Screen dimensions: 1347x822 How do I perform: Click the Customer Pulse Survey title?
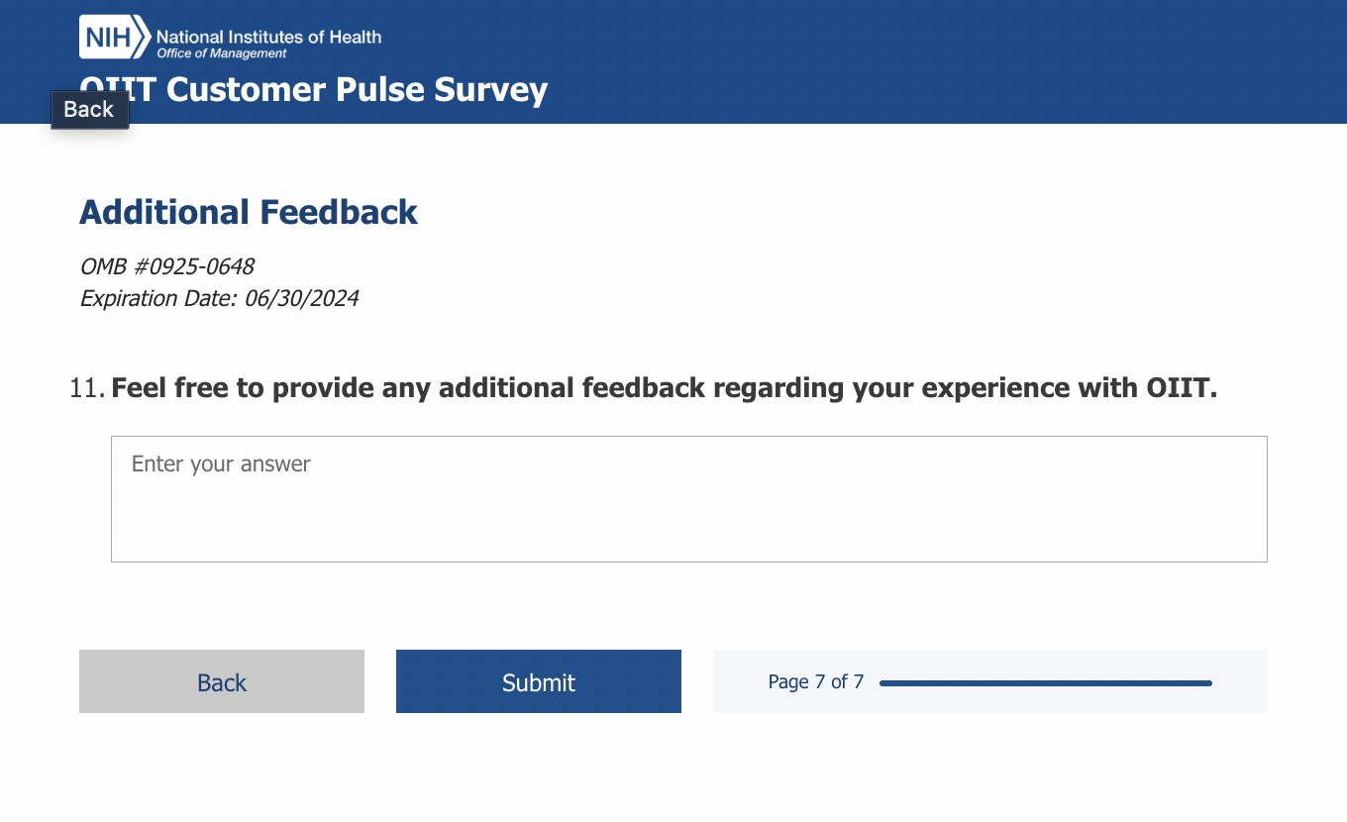point(357,89)
